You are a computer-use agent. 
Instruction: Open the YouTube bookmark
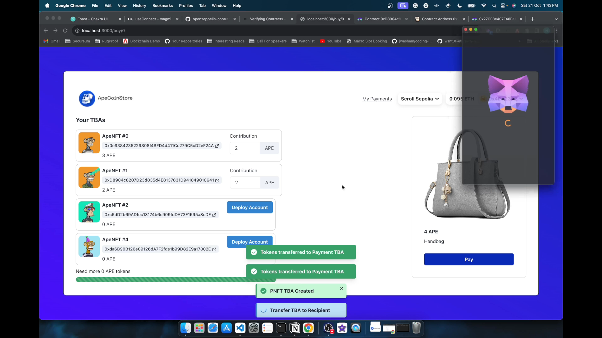tap(330, 41)
